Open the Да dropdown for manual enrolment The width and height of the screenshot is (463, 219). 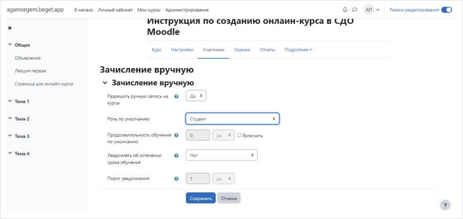point(196,96)
